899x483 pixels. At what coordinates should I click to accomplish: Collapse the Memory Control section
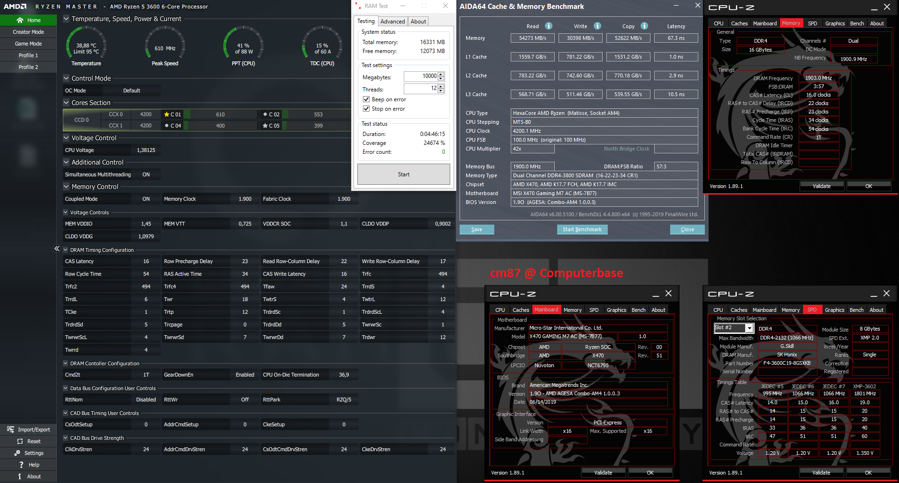click(x=66, y=187)
